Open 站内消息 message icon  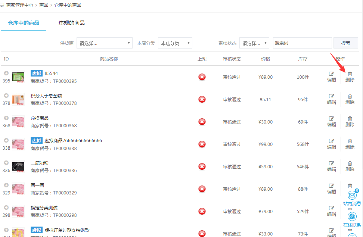pyautogui.click(x=352, y=196)
